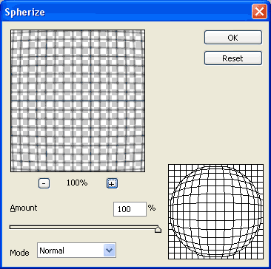Viewport: 271px width, 269px height.
Task: Click the checkered filter preview image
Action: [x=78, y=101]
